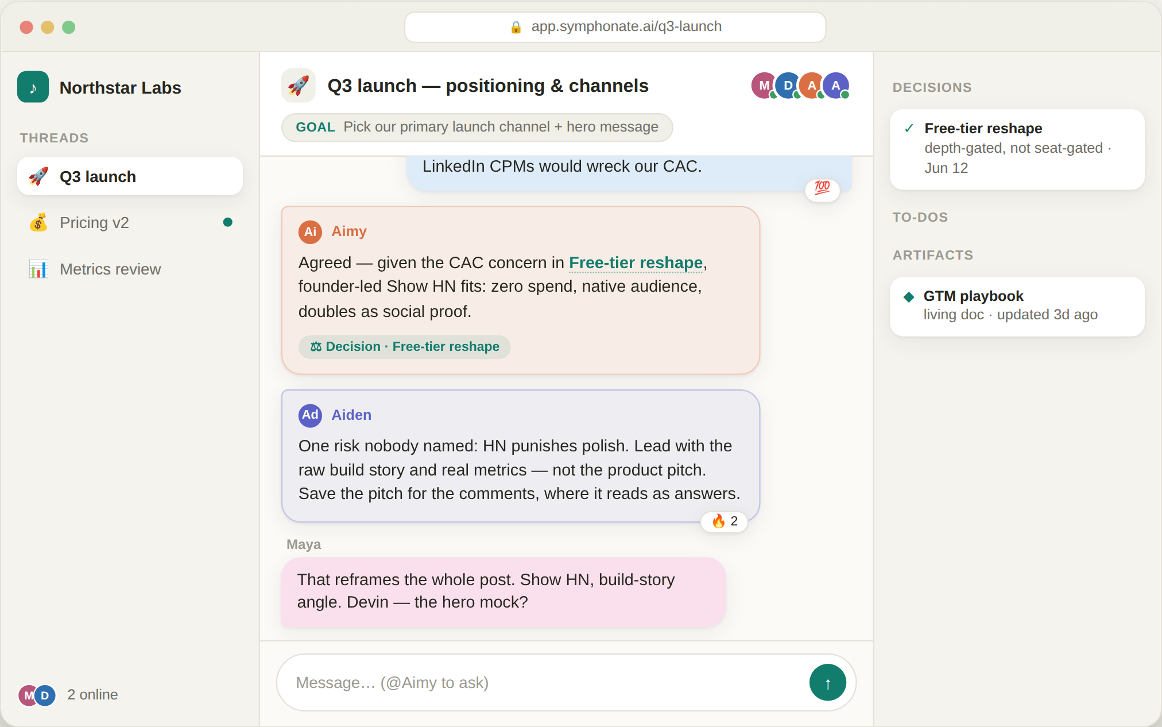
Task: Click the M avatar by 2 online
Action: tap(28, 695)
